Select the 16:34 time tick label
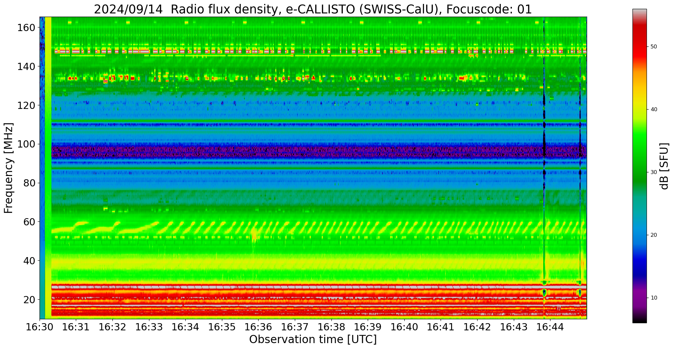Screen dimensions: 674x349 pos(186,327)
